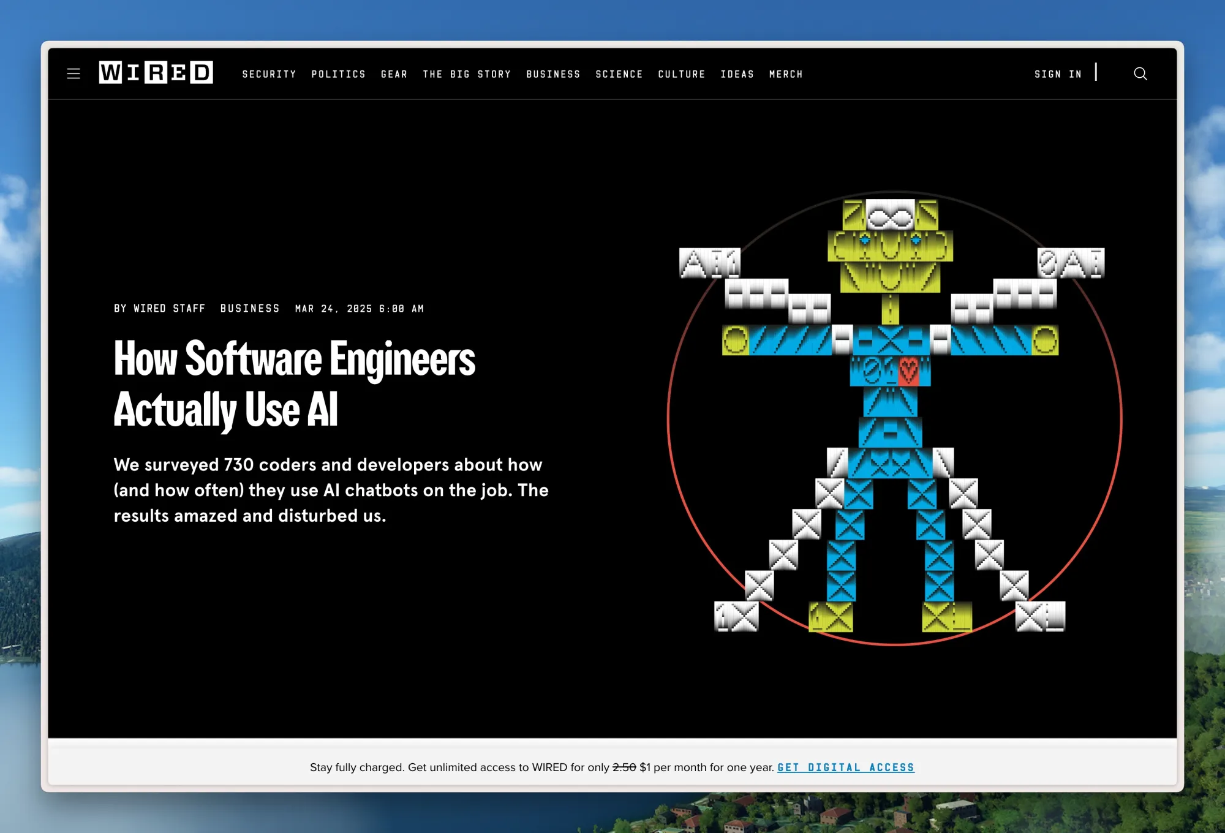Click Business in the top navigation
Screen dimensions: 1225x833
pos(553,74)
